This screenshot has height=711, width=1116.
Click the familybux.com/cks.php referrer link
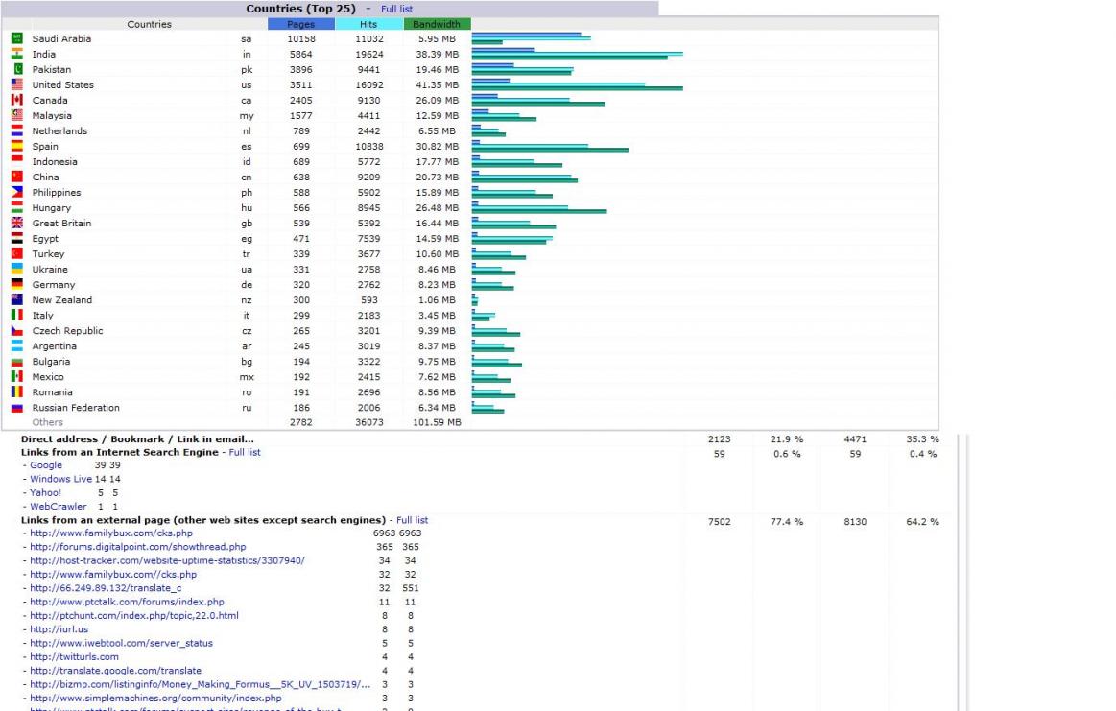(110, 533)
